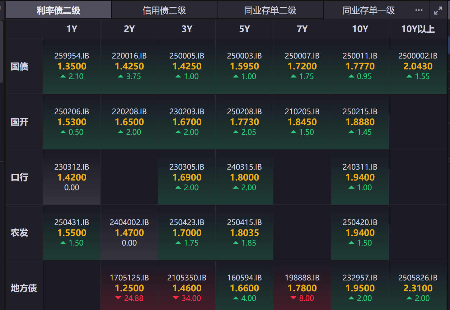Click the 2500002.IB 国债 ultra-long cell

418,66
